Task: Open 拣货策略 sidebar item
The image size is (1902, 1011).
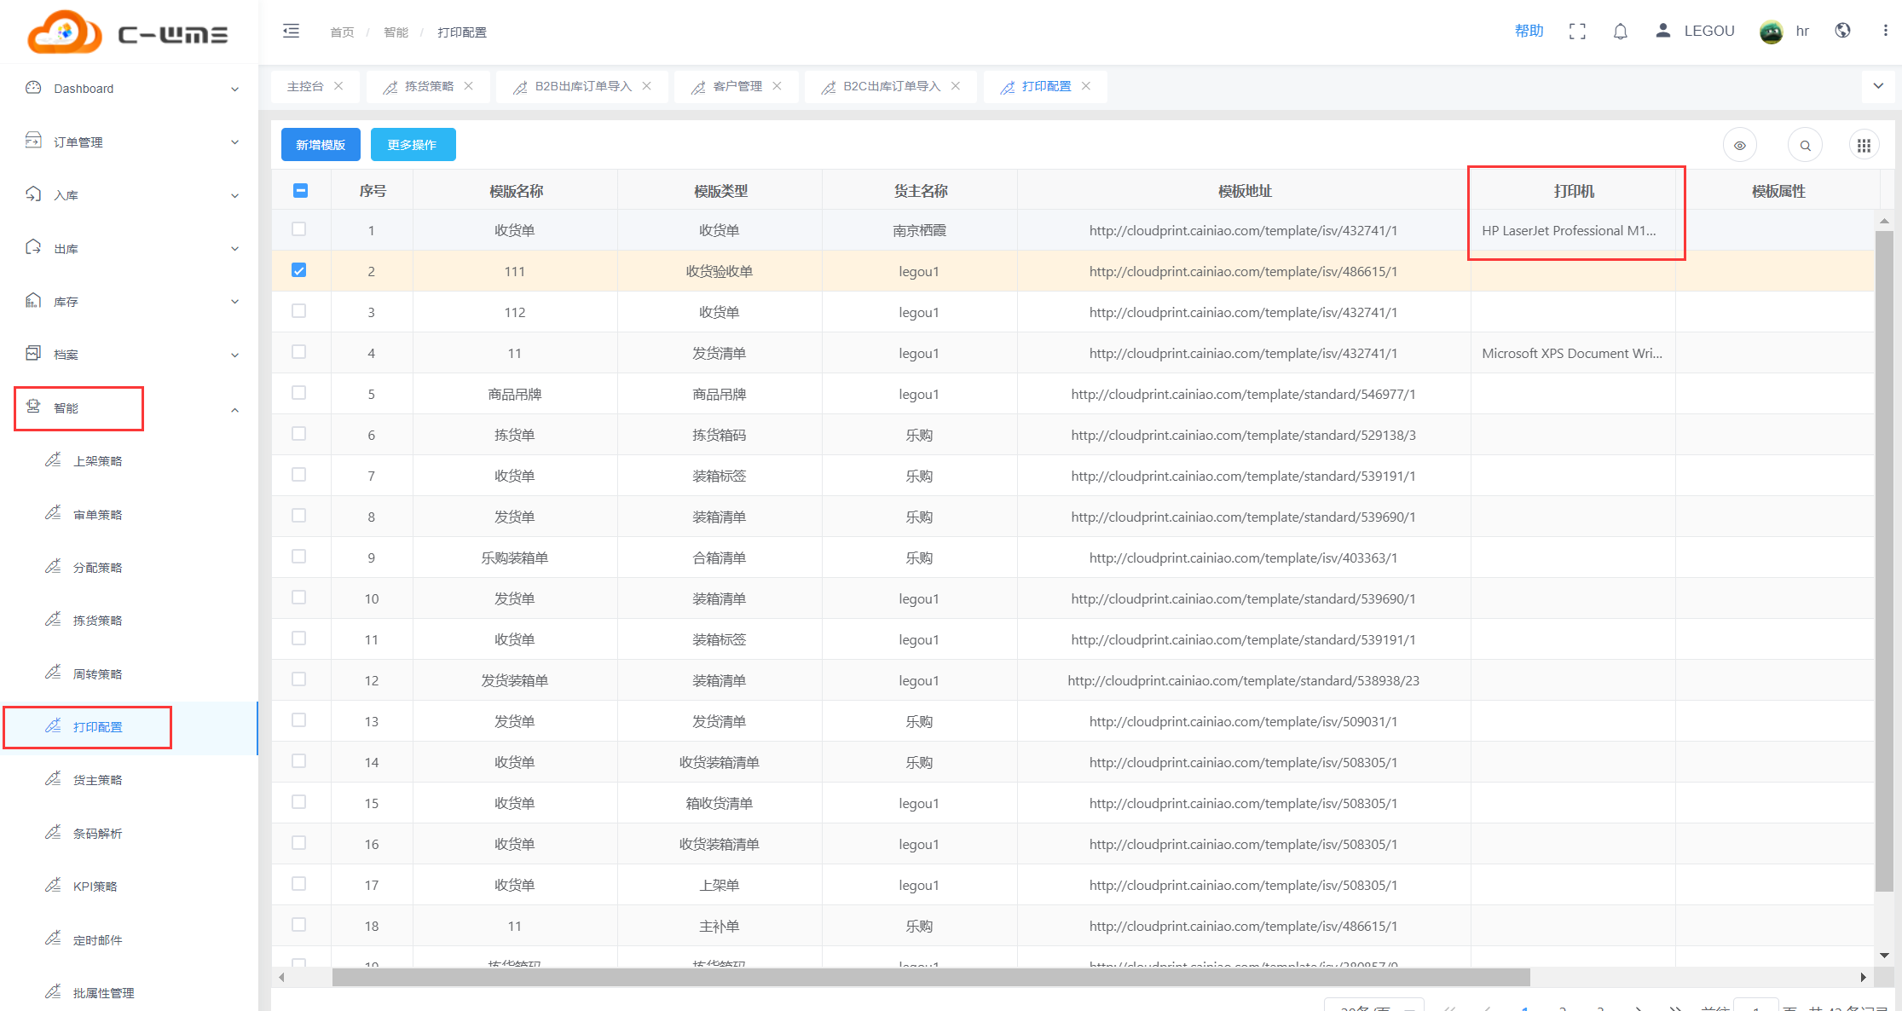Action: click(x=97, y=621)
